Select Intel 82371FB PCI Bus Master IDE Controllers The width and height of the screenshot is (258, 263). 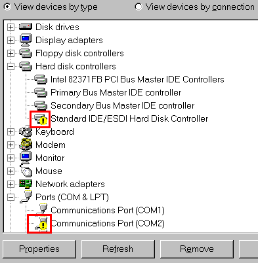[x=137, y=79]
